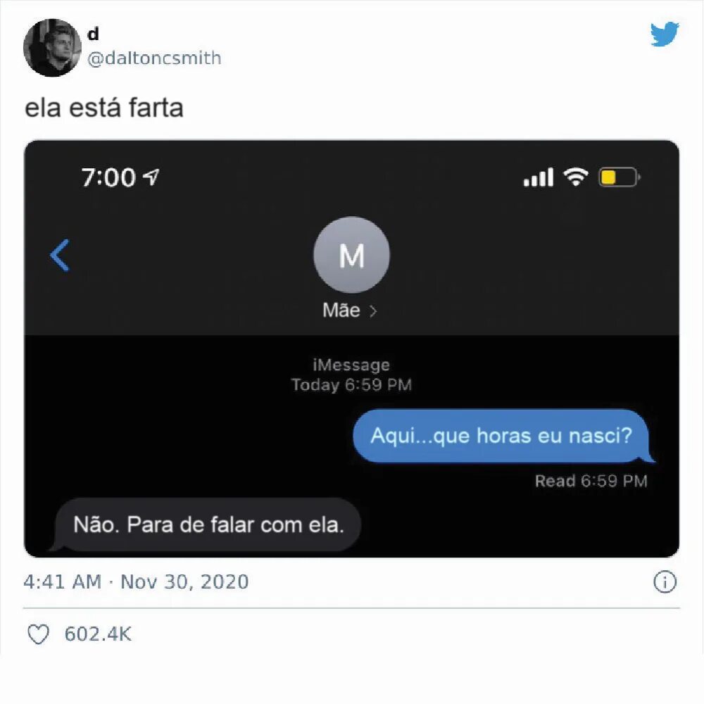Open the @daltoncsmith profile handle
The image size is (704, 704).
(x=154, y=58)
